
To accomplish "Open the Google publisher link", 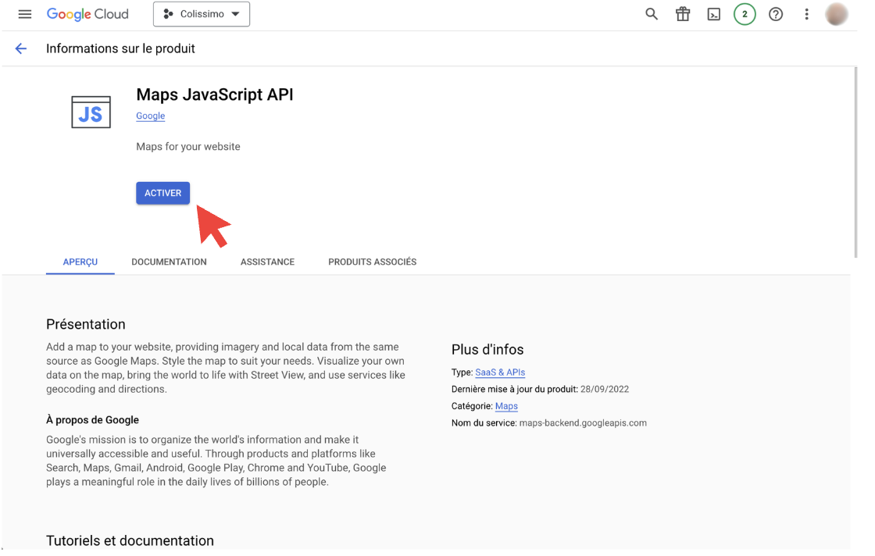I will tap(151, 116).
